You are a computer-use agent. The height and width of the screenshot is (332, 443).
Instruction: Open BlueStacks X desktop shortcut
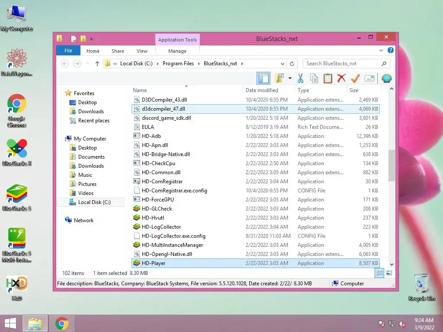[x=17, y=153]
